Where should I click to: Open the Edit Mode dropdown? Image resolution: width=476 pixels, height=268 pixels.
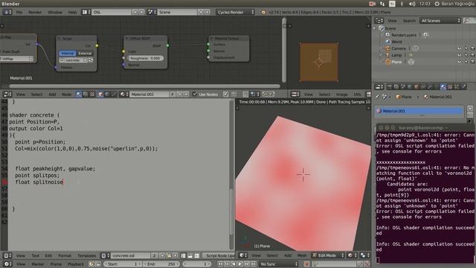(x=329, y=255)
